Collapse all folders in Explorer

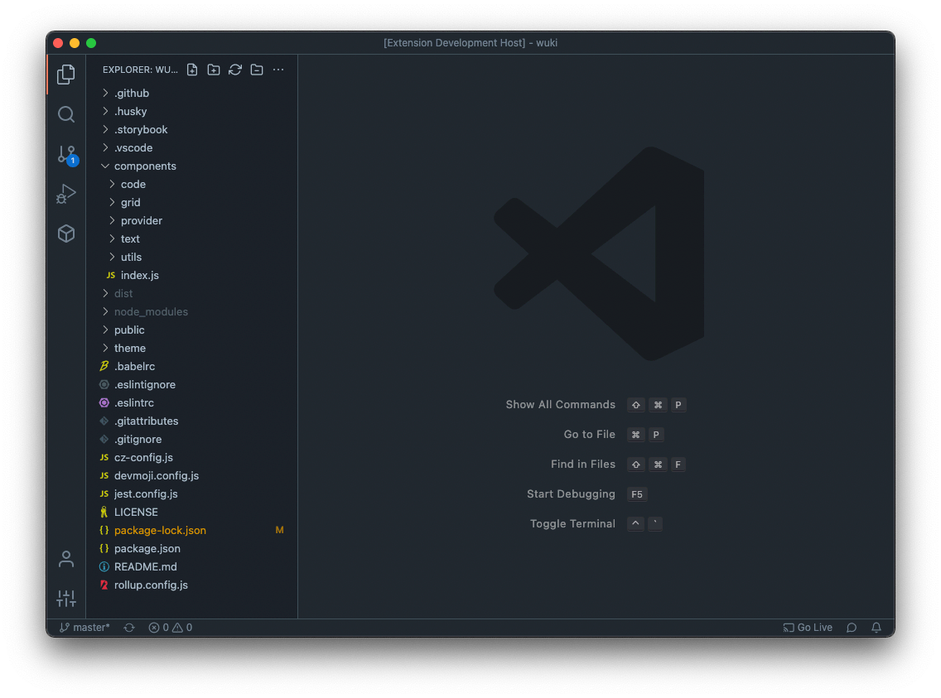point(257,70)
